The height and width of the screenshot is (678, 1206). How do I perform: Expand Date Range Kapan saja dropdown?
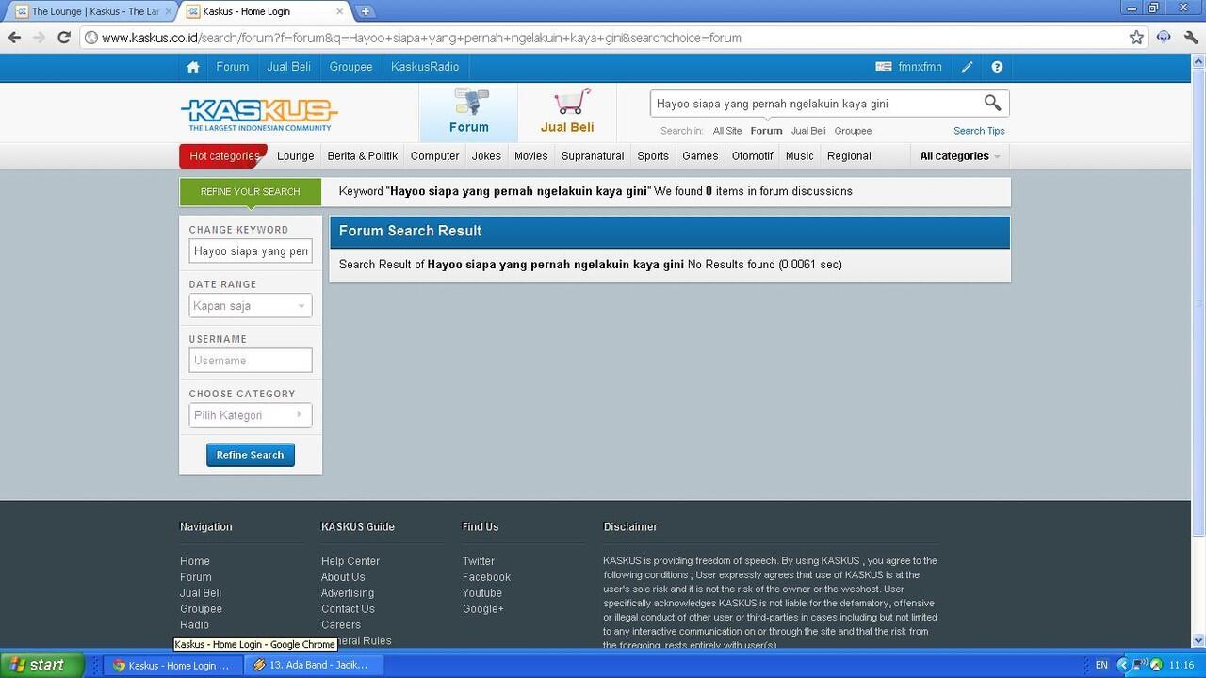coord(250,306)
